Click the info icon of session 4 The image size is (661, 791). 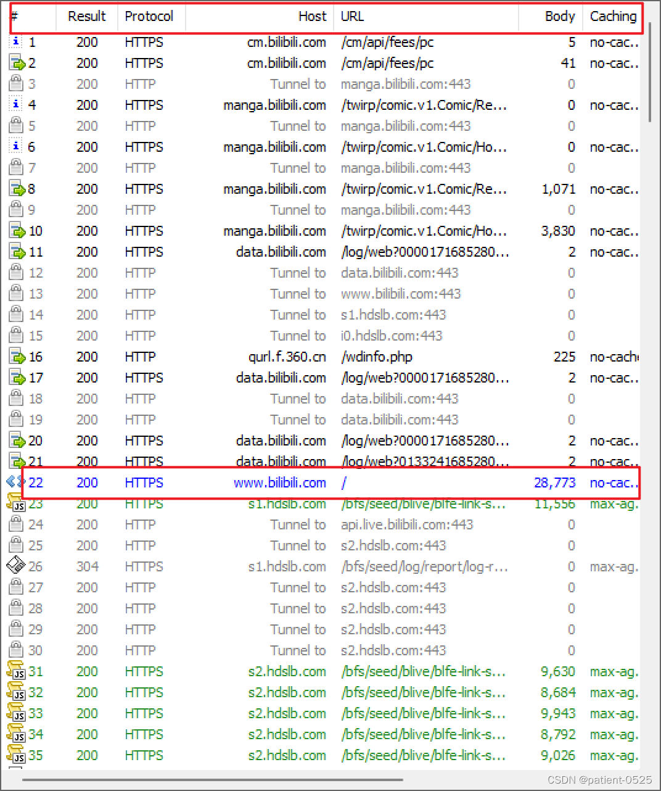tap(16, 105)
